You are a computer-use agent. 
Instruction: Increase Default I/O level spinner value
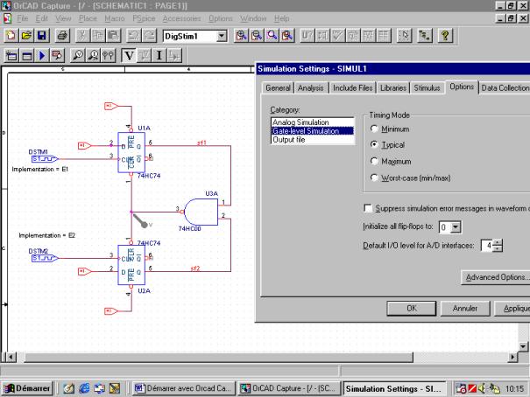pos(498,242)
